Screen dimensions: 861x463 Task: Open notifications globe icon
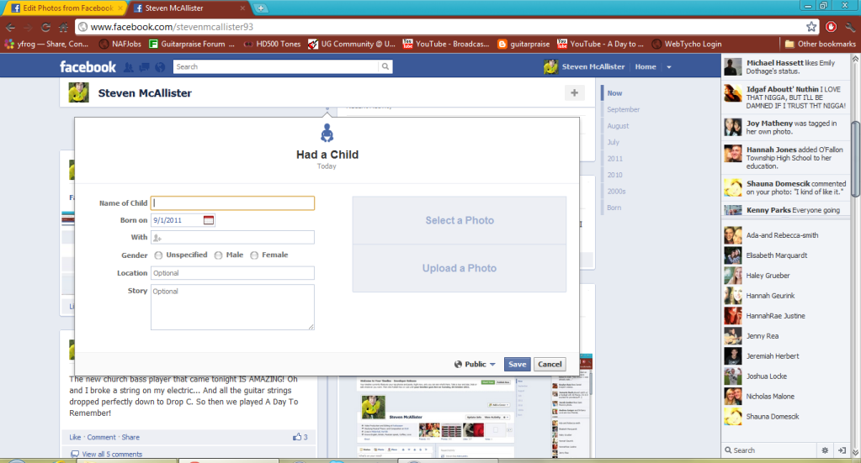point(160,67)
